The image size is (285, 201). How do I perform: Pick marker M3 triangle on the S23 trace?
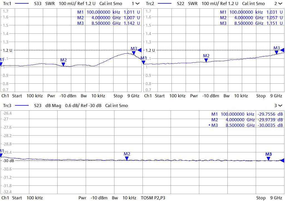point(268,159)
